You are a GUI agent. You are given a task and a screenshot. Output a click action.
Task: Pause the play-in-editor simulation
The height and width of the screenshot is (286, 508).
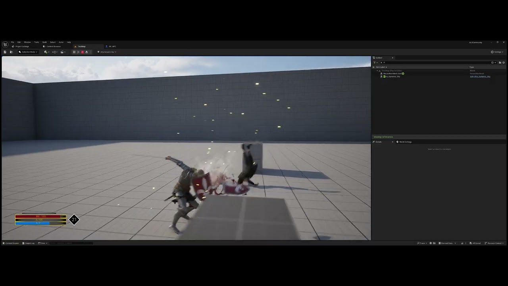pos(74,52)
